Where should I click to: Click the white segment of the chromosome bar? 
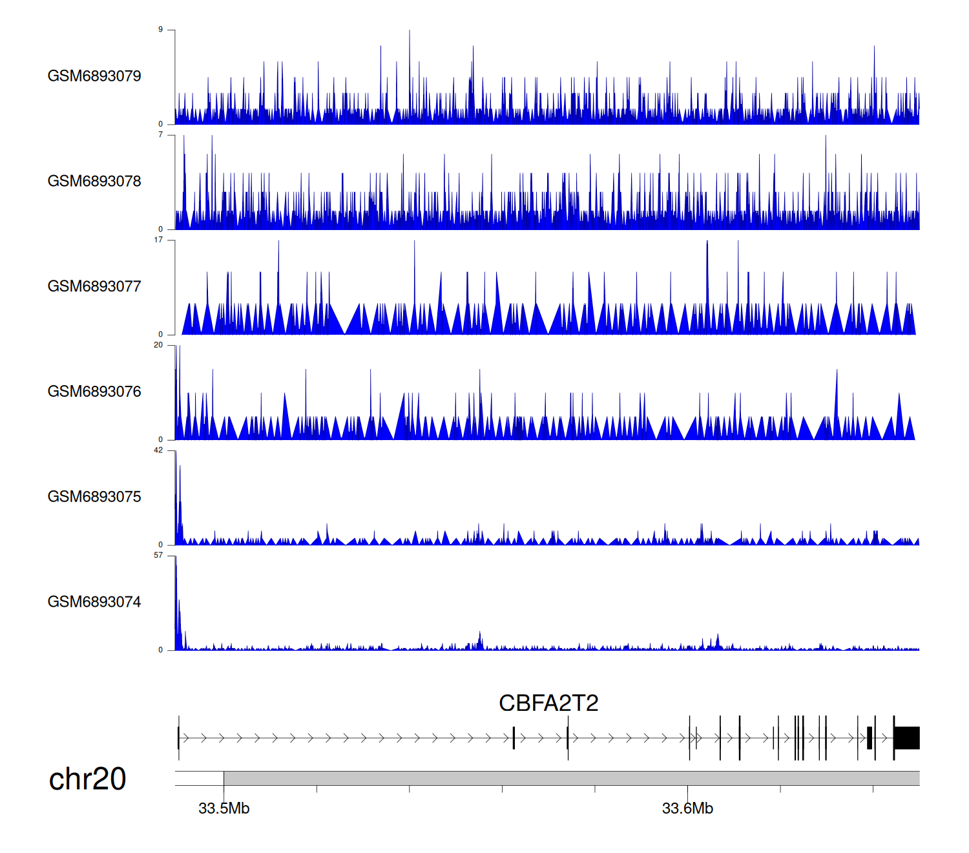pyautogui.click(x=199, y=778)
